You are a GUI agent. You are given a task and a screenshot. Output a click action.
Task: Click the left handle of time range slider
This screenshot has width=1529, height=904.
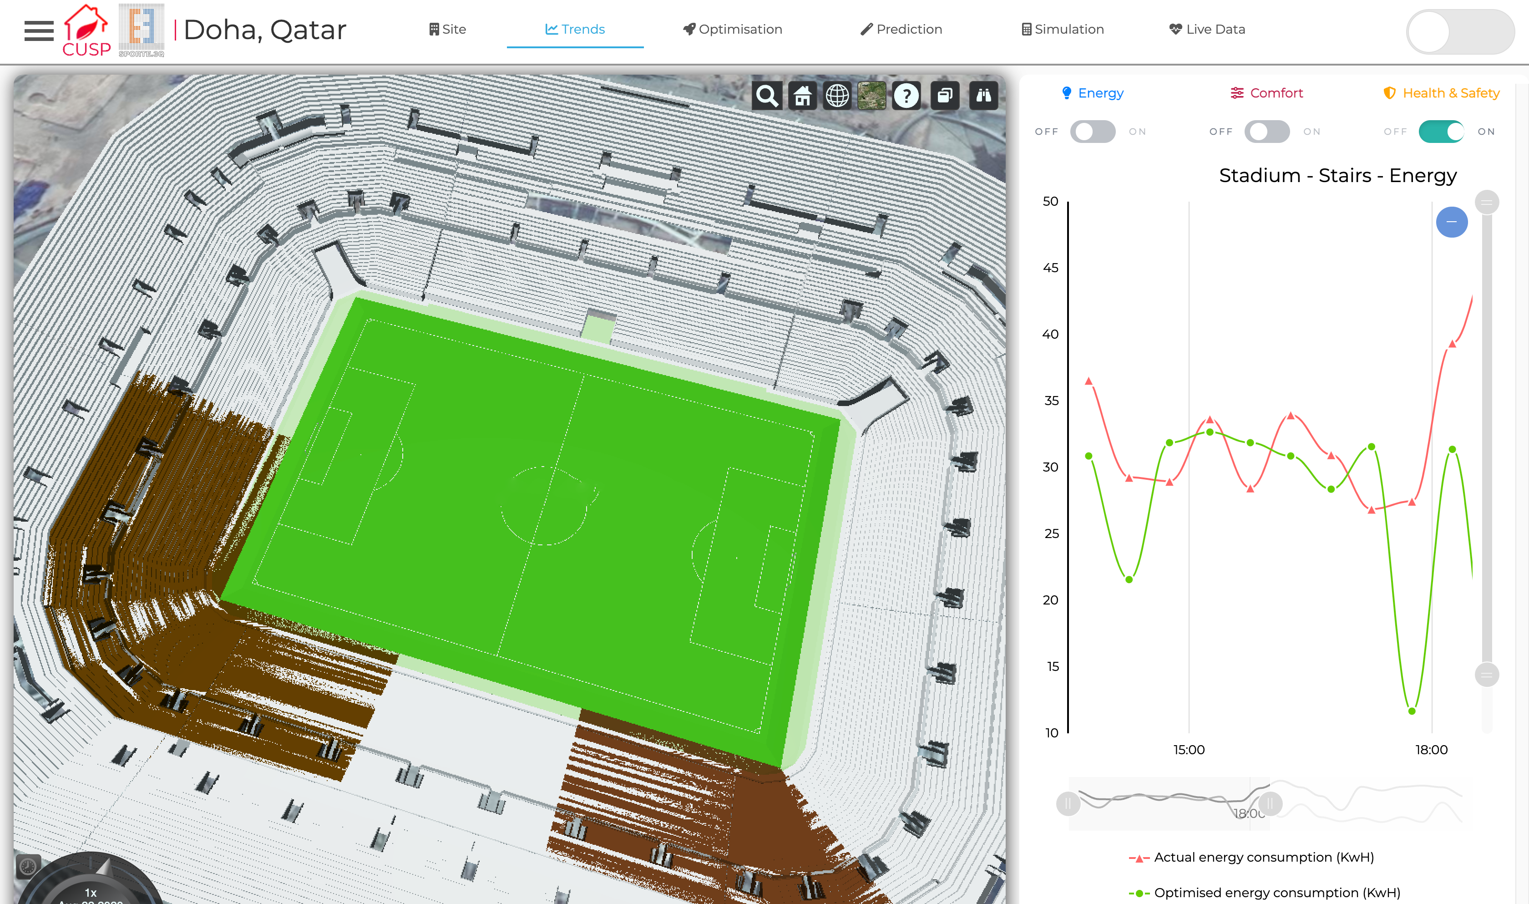(1068, 803)
